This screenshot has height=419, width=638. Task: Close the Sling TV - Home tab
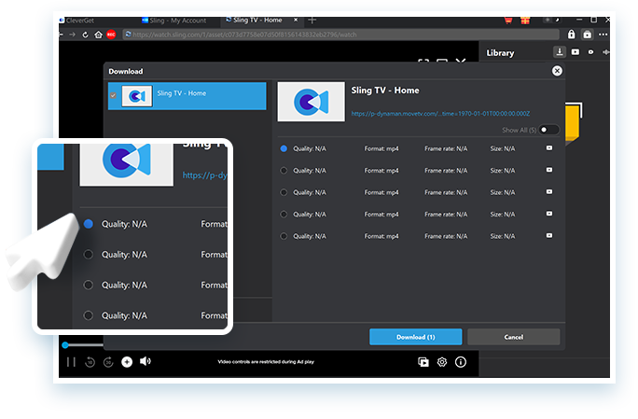point(296,20)
